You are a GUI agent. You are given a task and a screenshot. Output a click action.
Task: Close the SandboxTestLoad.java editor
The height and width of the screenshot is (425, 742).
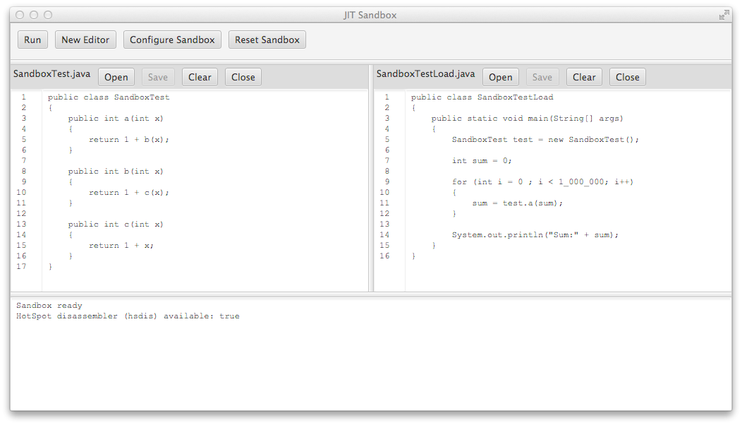pos(627,76)
